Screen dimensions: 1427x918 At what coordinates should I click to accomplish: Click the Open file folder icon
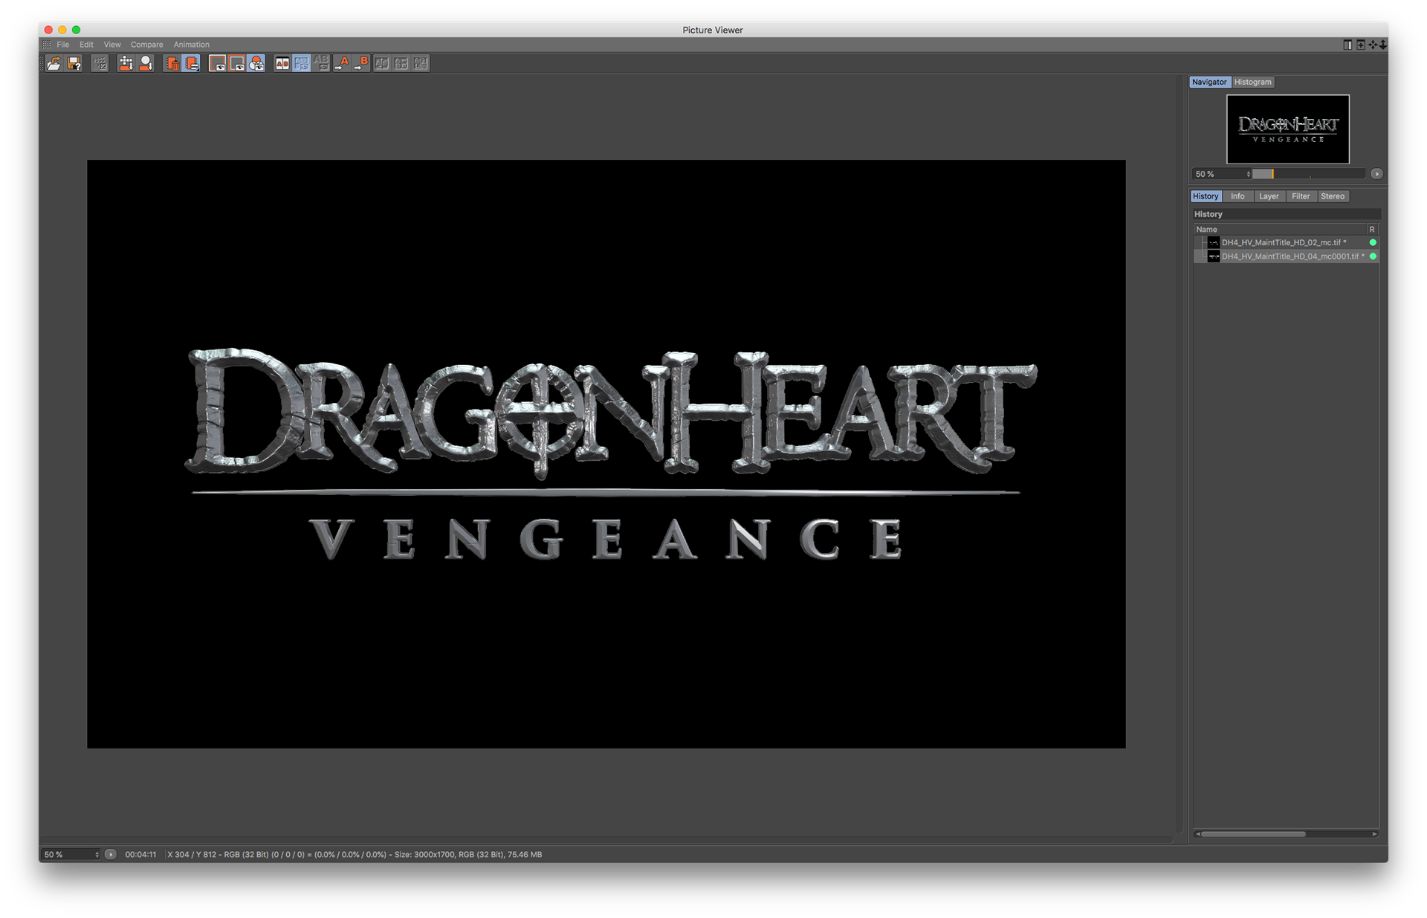click(x=54, y=64)
